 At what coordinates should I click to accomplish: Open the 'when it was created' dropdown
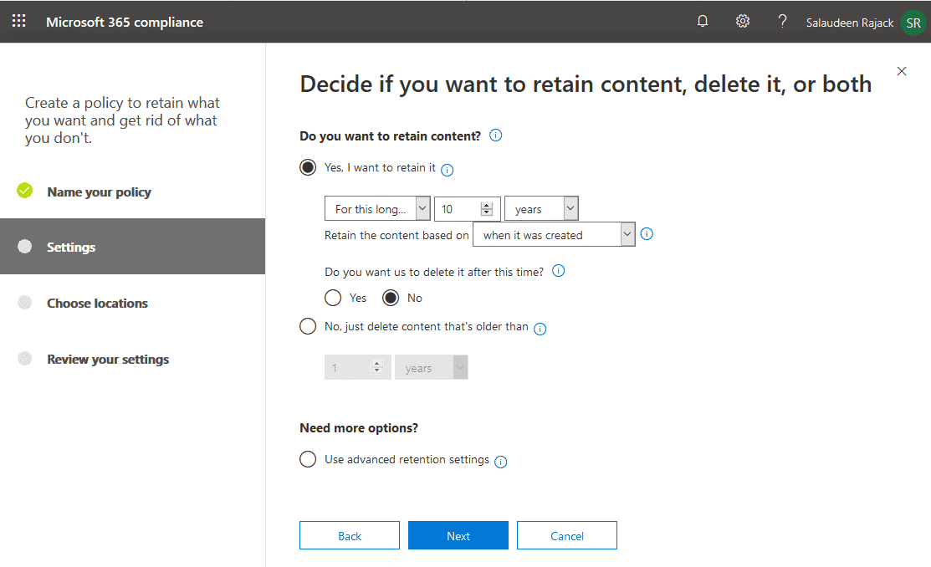[554, 234]
